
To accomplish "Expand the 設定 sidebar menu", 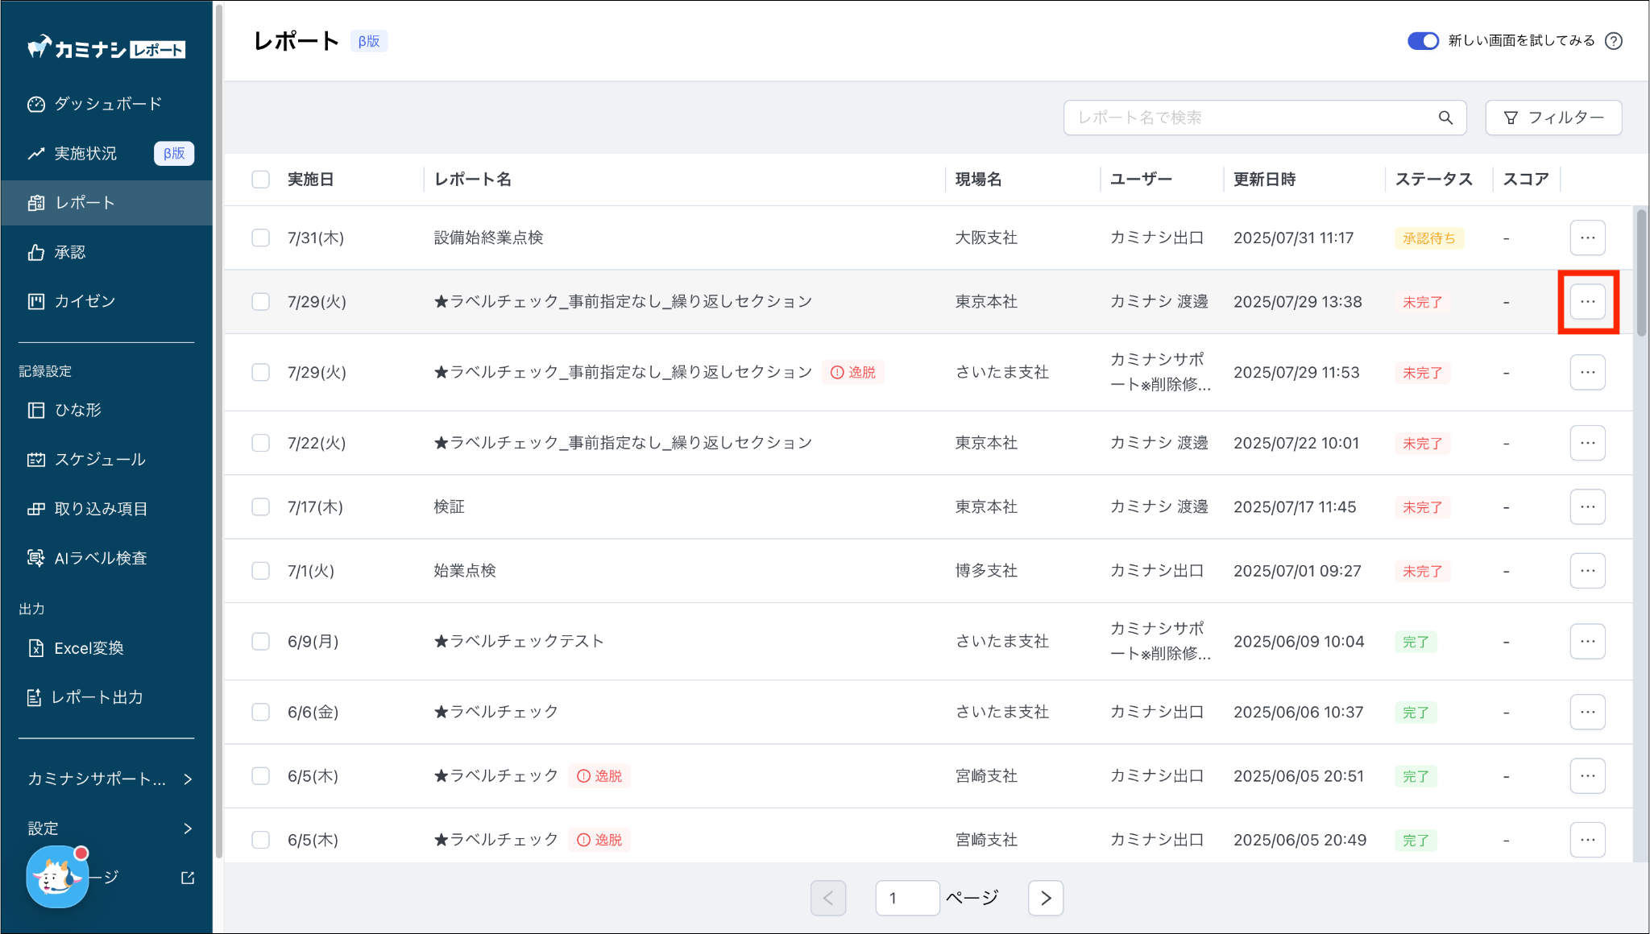I will point(106,829).
